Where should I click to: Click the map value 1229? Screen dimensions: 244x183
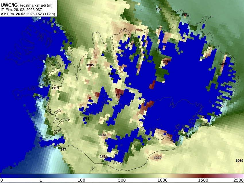tap(158, 158)
